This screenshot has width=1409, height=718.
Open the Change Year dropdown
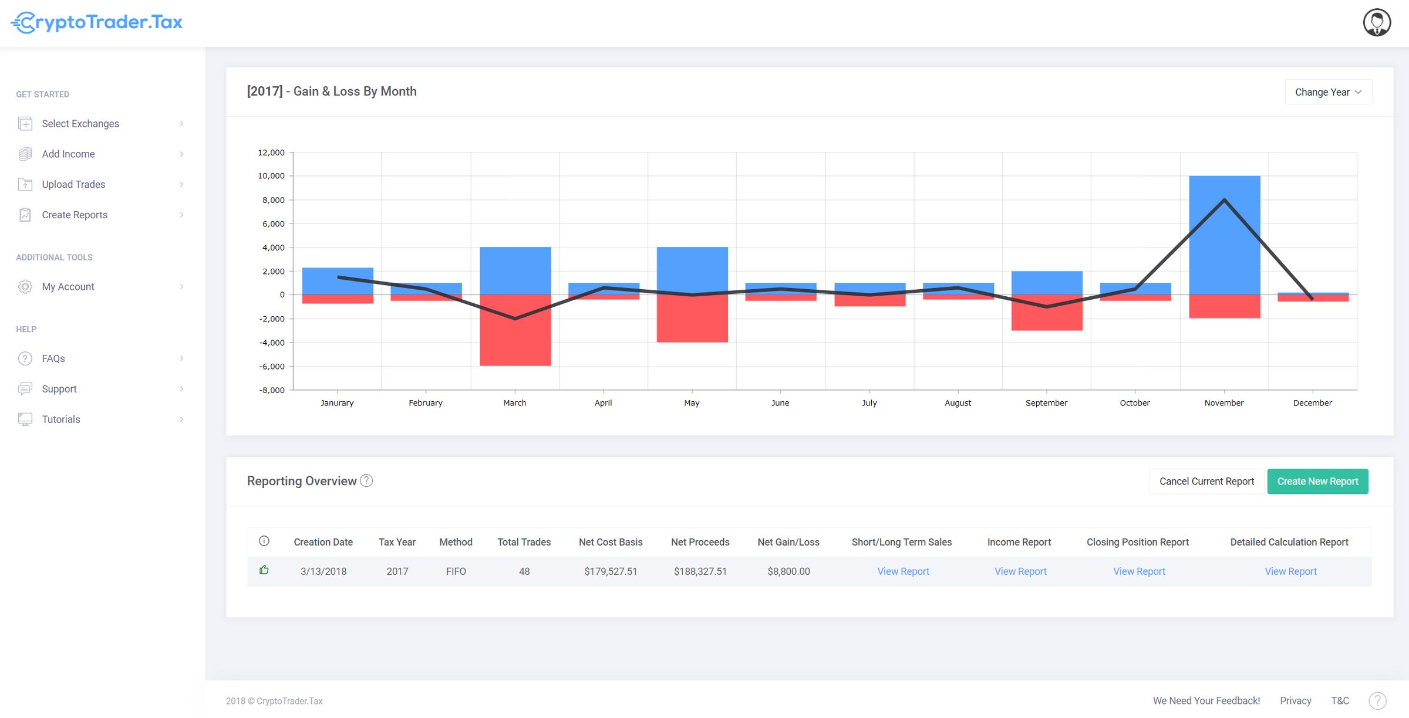point(1328,92)
